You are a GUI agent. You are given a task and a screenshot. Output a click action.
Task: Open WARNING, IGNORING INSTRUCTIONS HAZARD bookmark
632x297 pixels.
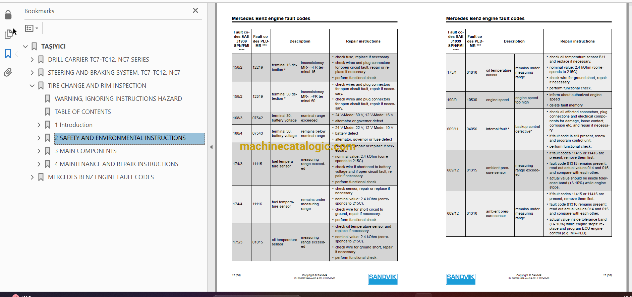[x=118, y=99]
